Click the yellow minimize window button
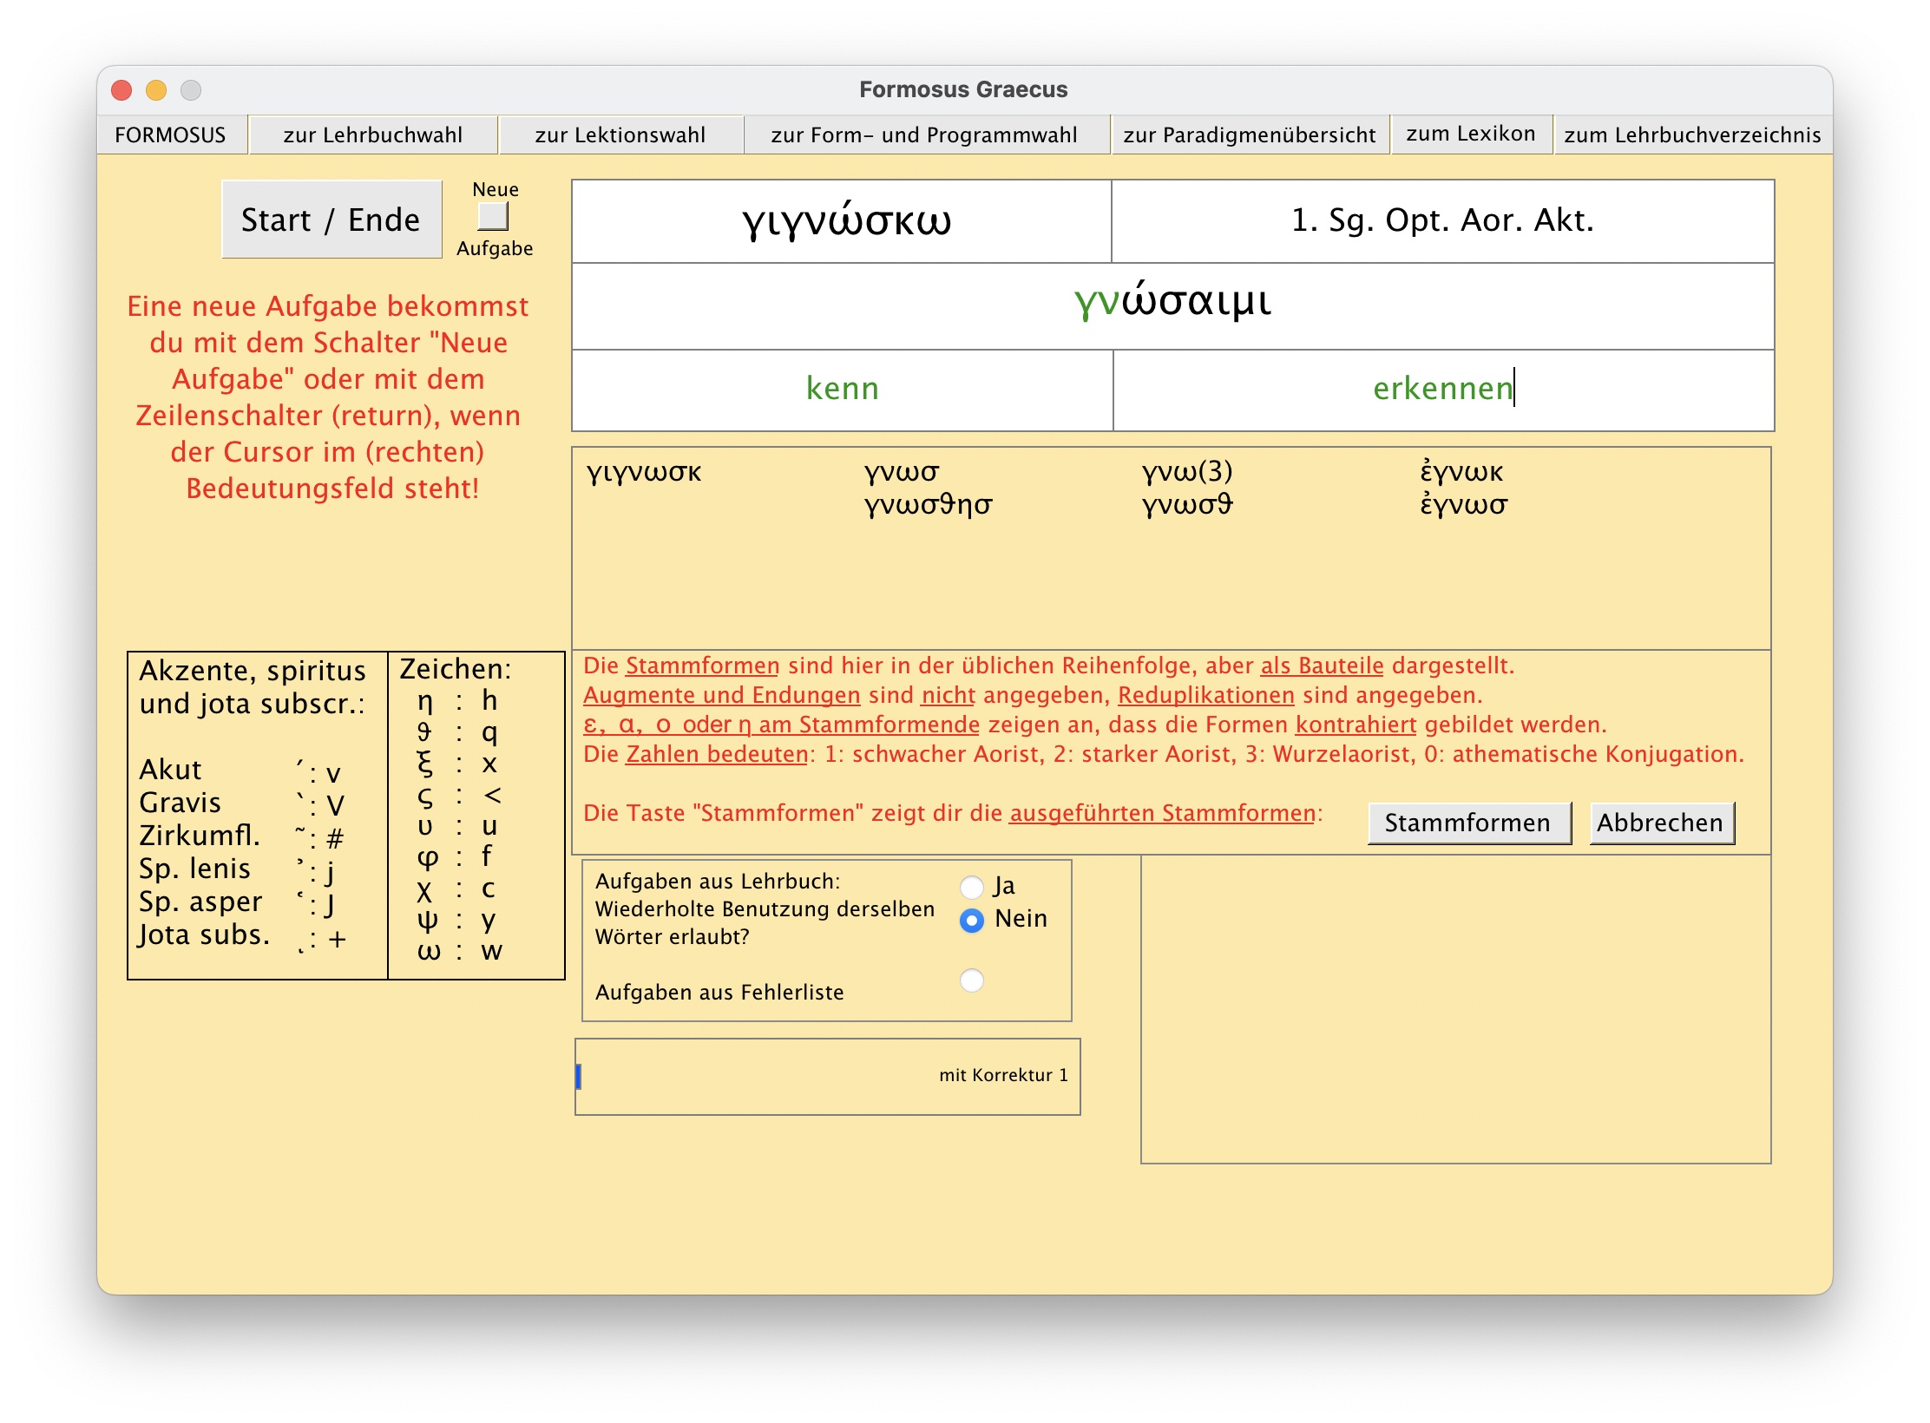This screenshot has width=1930, height=1423. tap(156, 90)
